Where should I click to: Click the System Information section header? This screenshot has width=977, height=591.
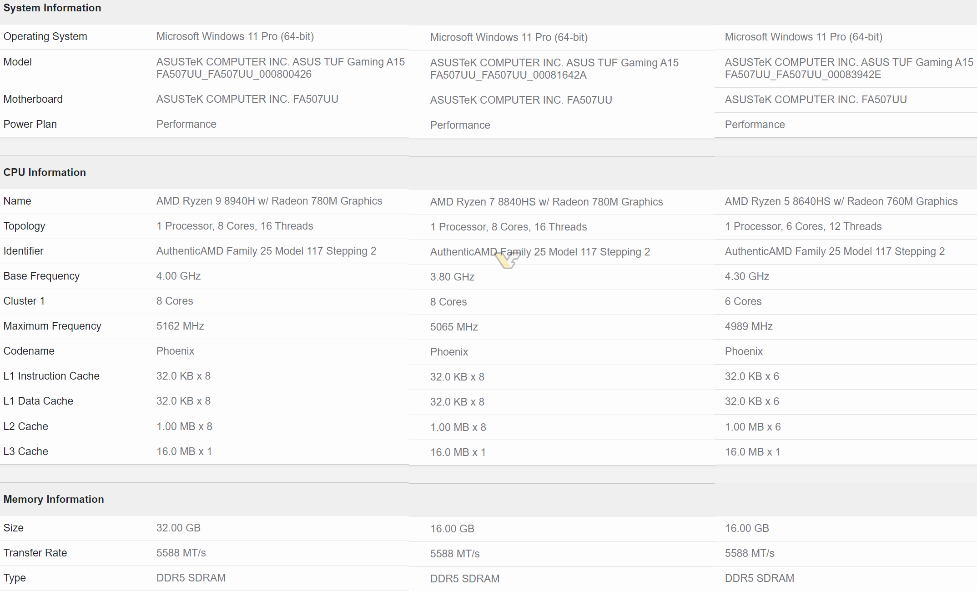tap(52, 8)
